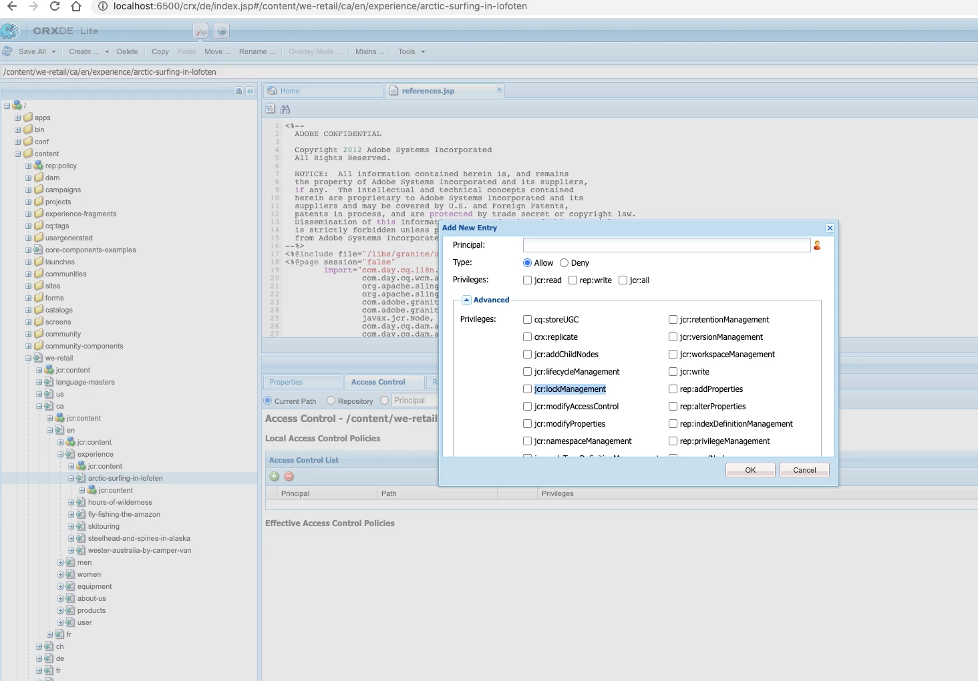Tick the jcr:versionManagement checkbox

673,337
